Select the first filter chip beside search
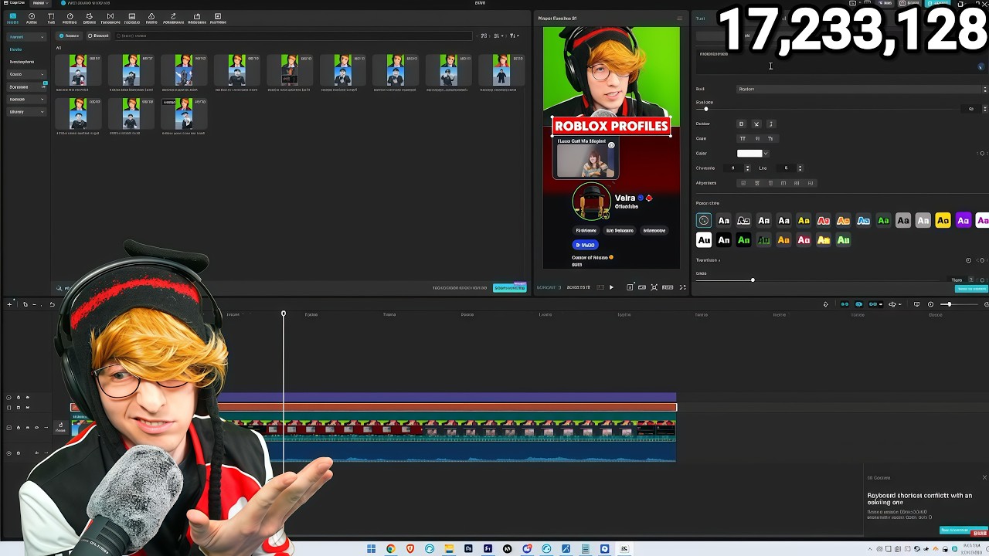 tap(70, 36)
